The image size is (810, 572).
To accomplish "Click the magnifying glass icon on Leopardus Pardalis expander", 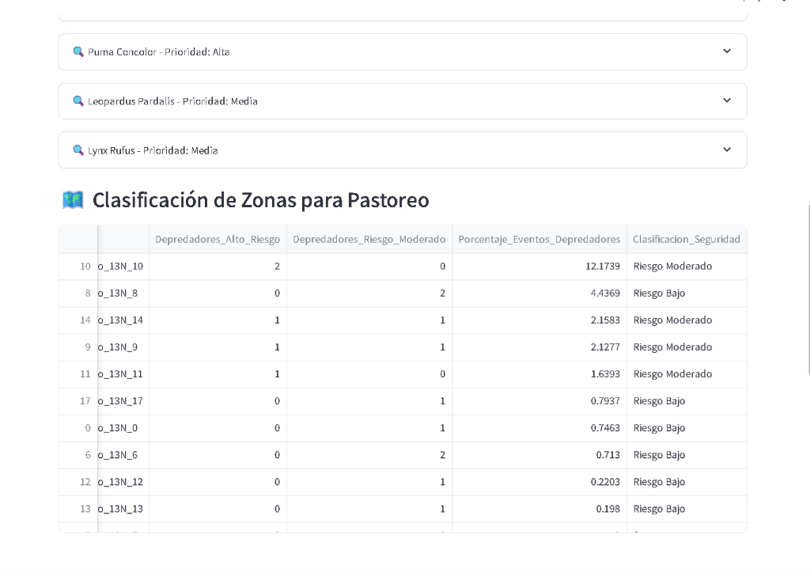I will 78,100.
